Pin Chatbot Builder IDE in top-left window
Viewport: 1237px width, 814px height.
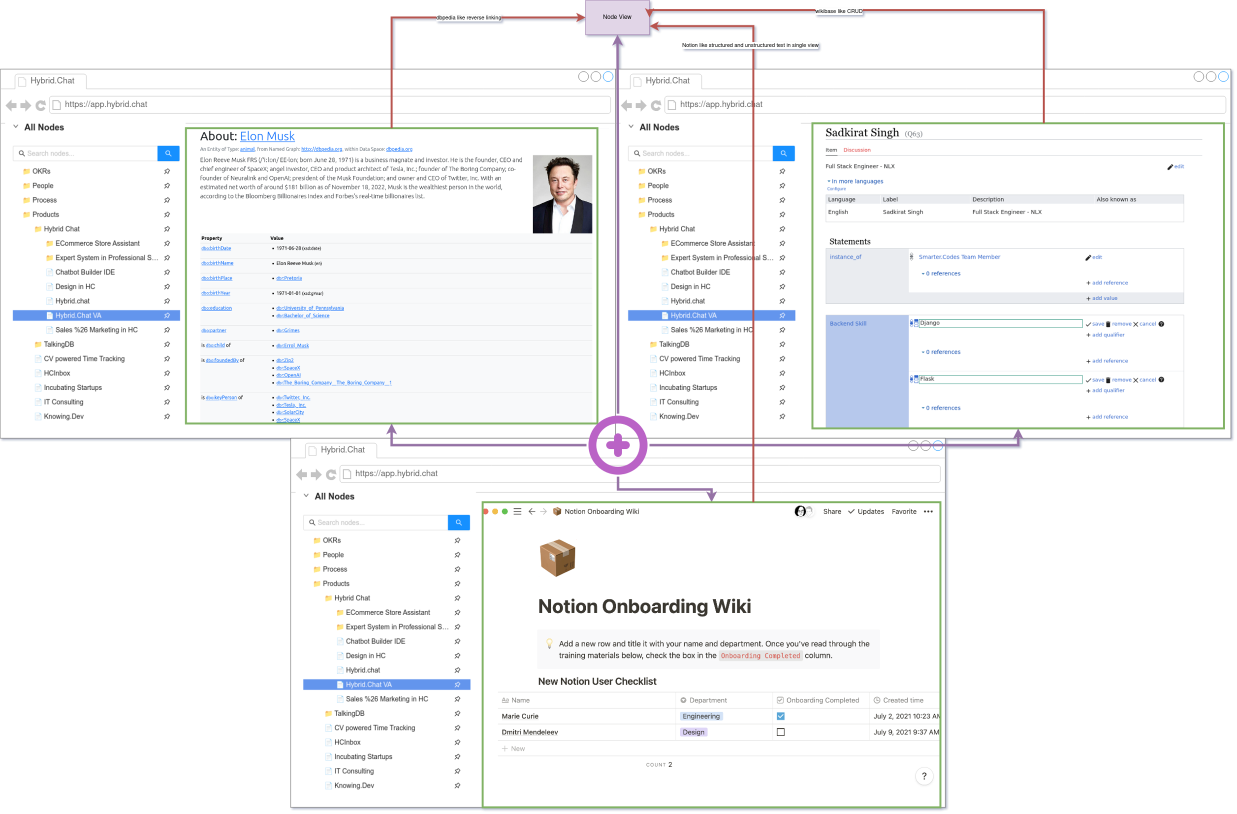point(167,272)
